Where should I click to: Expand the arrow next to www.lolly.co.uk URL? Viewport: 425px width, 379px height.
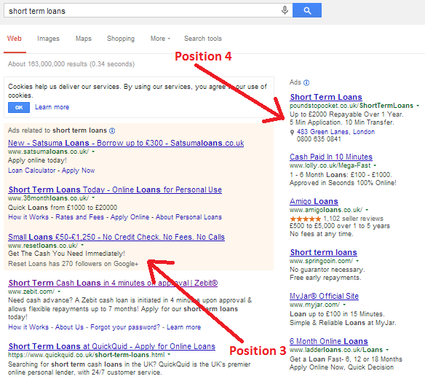375,165
